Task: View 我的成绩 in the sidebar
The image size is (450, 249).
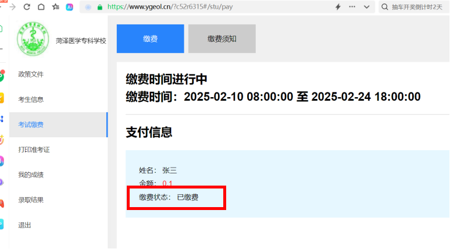Action: click(x=31, y=175)
